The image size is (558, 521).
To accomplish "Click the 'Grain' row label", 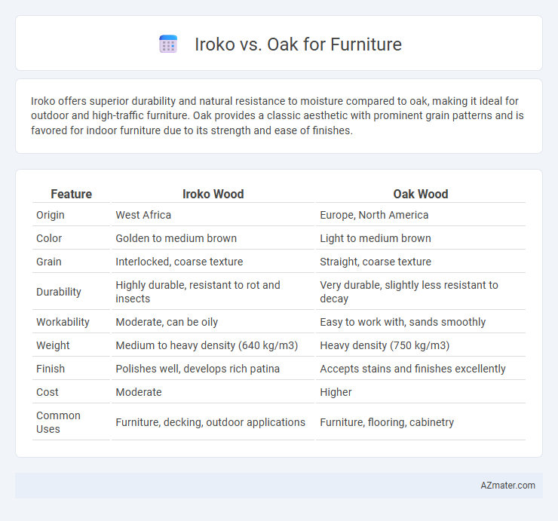I will tap(49, 262).
